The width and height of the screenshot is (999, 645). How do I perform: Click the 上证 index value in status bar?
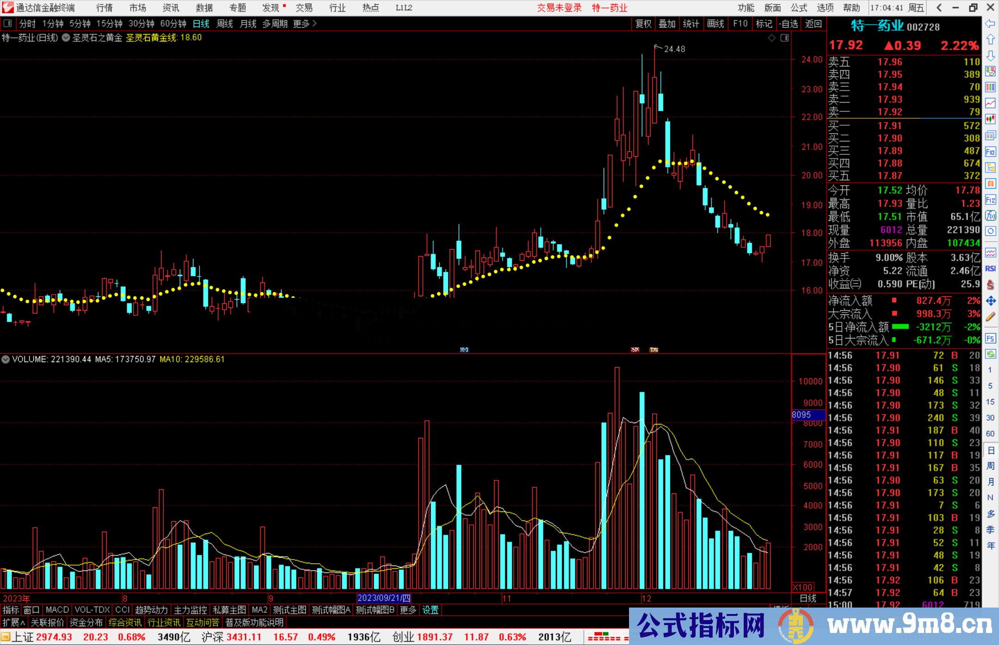(54, 637)
